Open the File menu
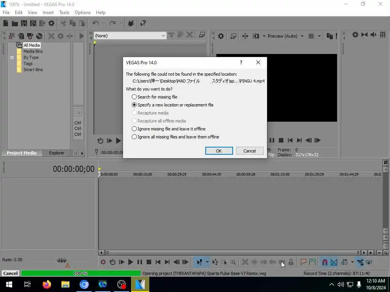390x292 pixels. 6,13
